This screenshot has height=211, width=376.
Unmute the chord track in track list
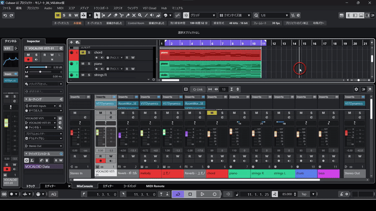(x=83, y=53)
